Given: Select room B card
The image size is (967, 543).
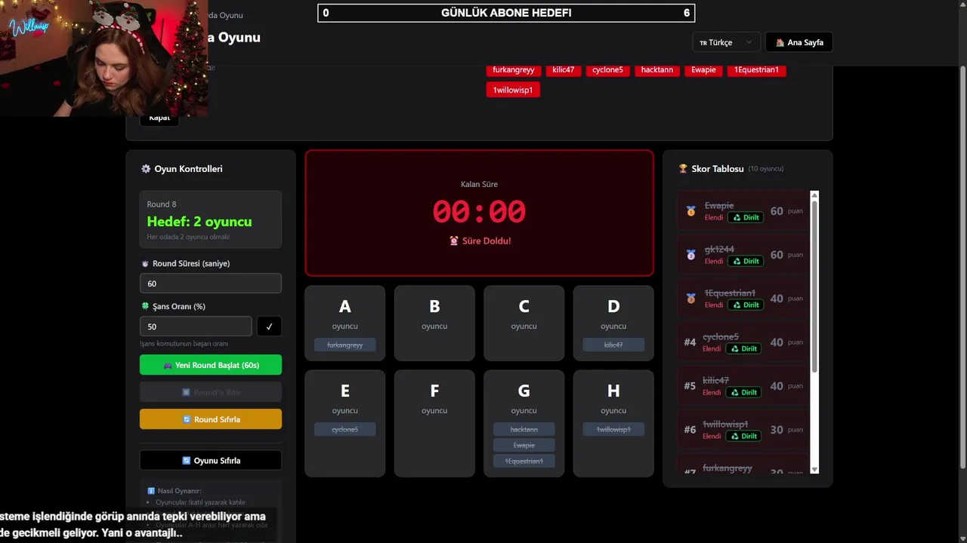Looking at the screenshot, I should coord(434,323).
